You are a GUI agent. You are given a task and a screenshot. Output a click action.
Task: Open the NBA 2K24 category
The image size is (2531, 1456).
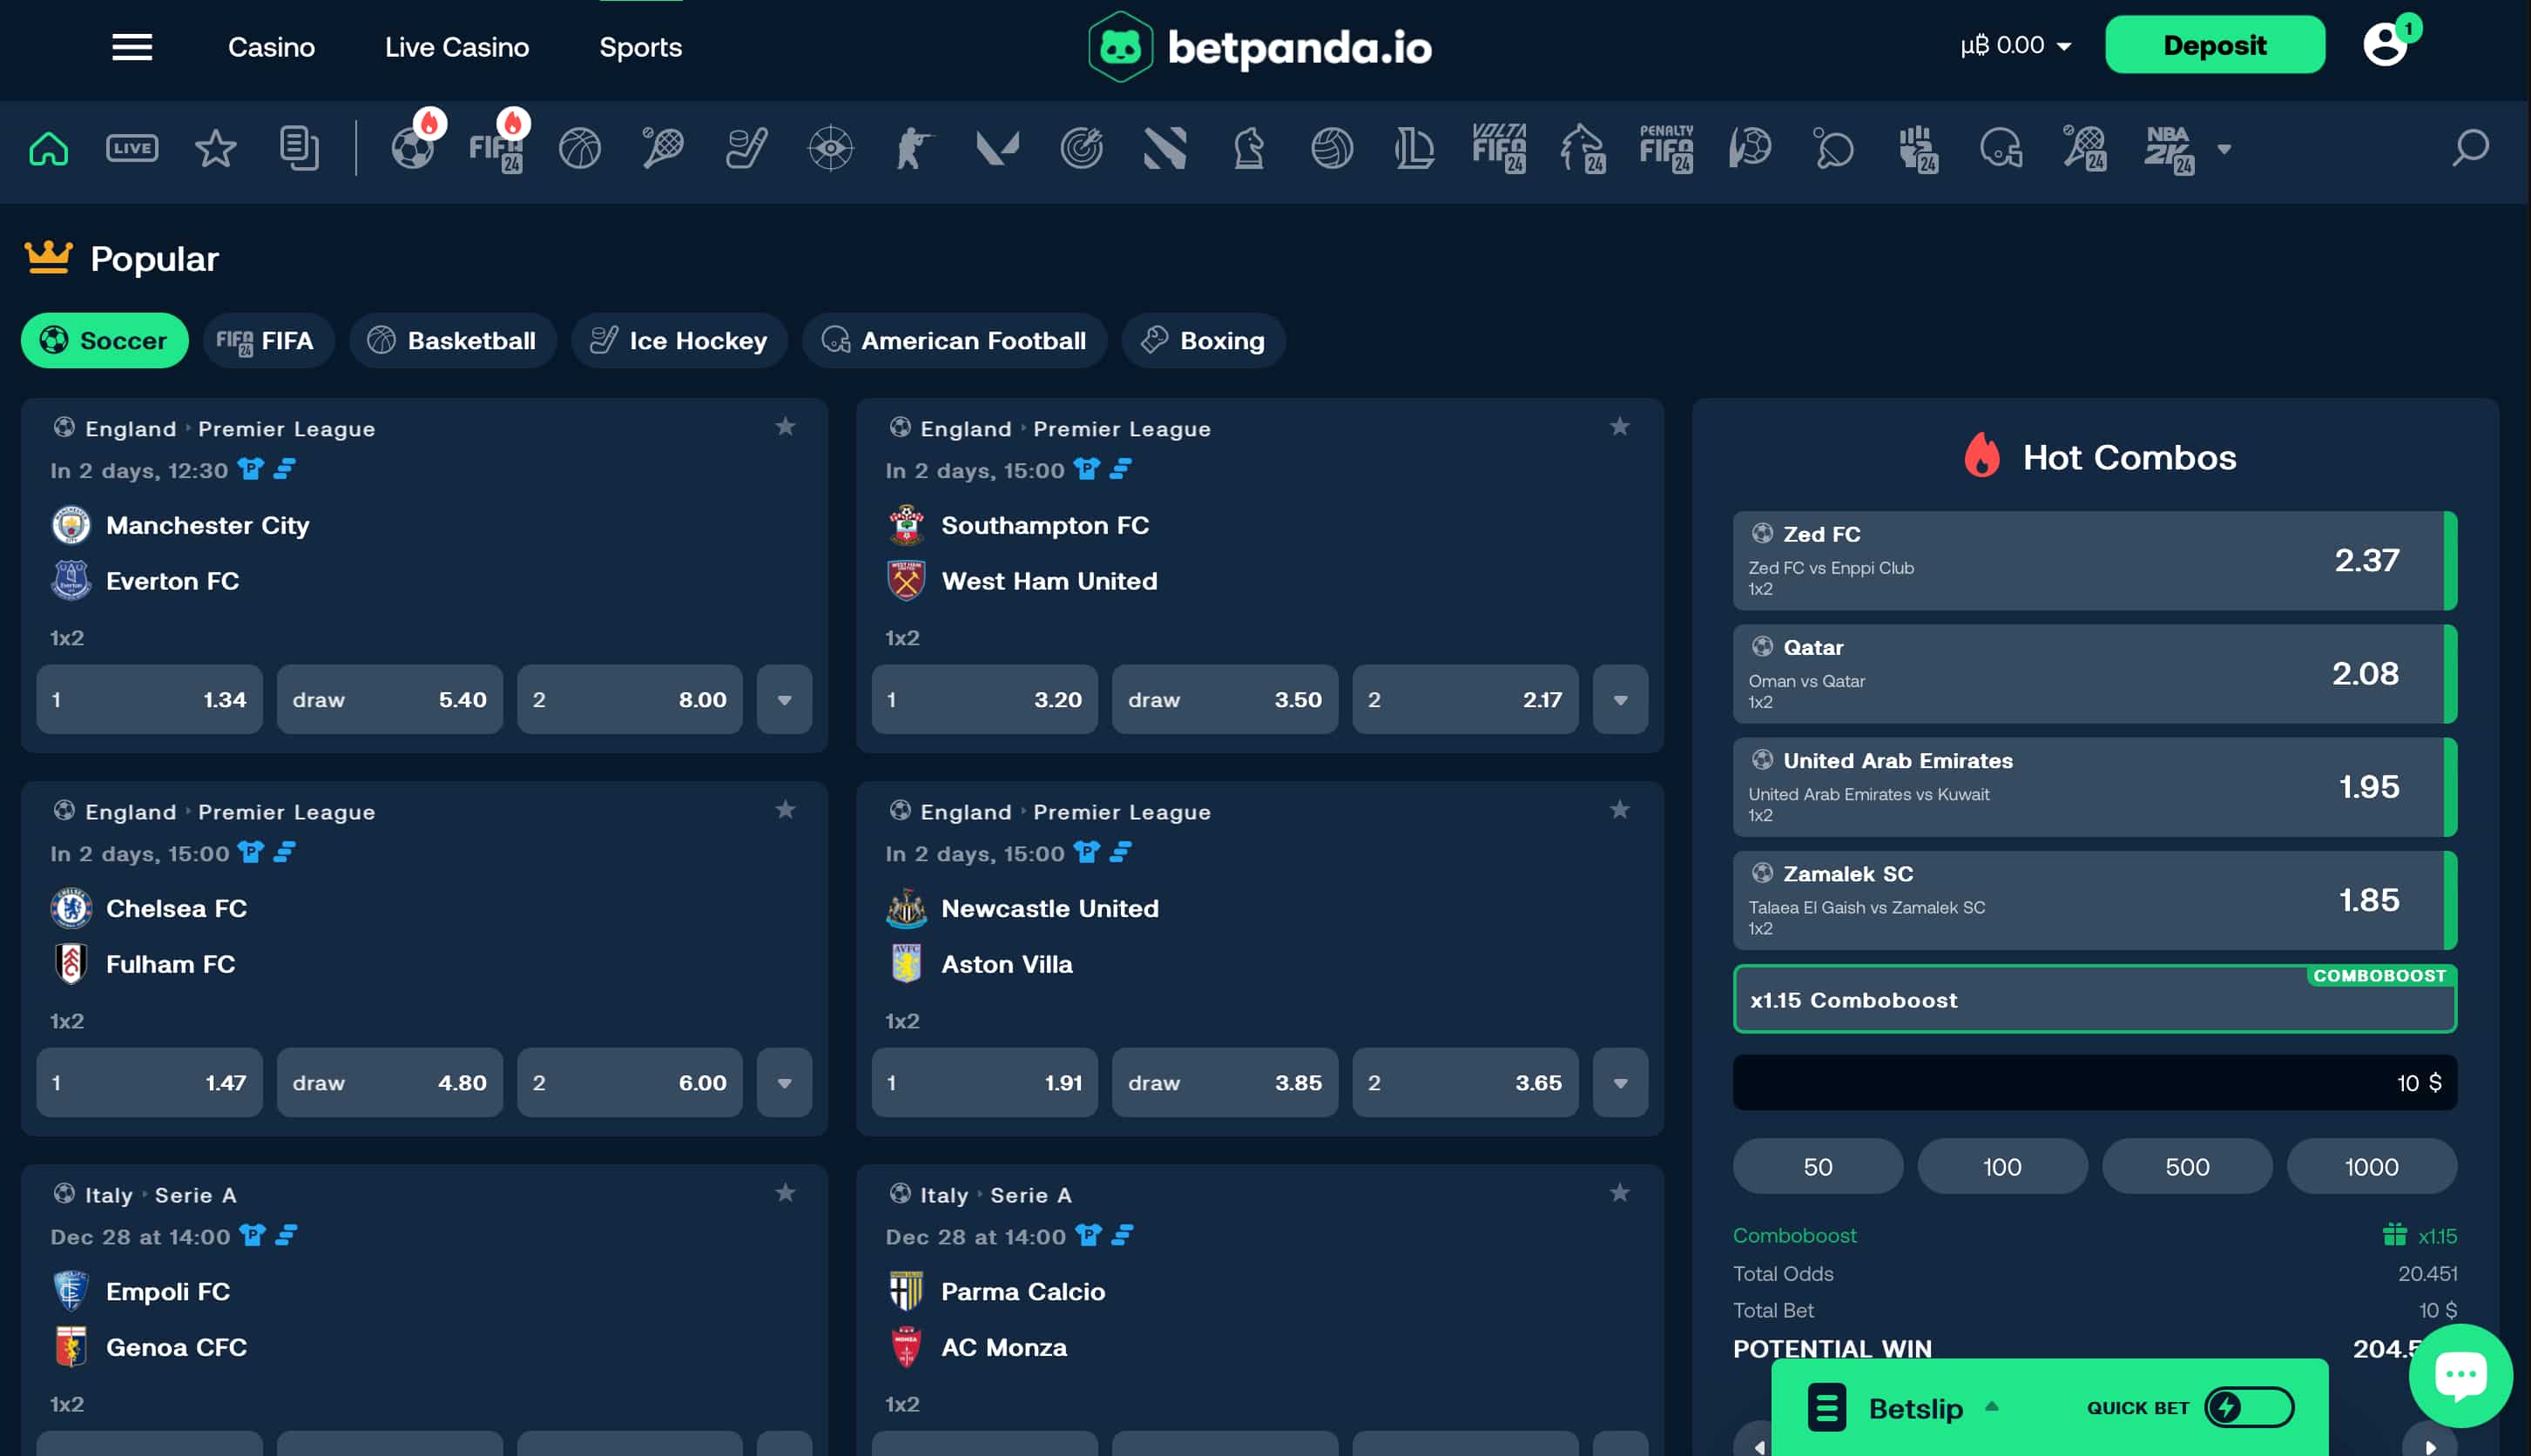[2172, 148]
